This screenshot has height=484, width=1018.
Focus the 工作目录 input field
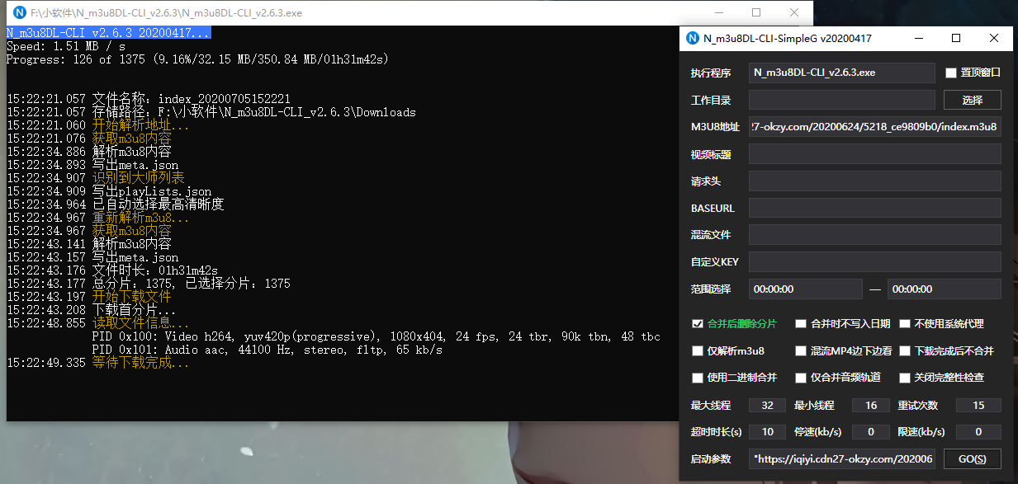click(841, 100)
